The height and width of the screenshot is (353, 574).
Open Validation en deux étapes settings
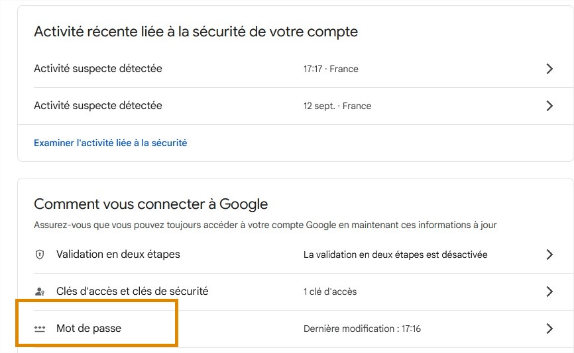coord(118,255)
